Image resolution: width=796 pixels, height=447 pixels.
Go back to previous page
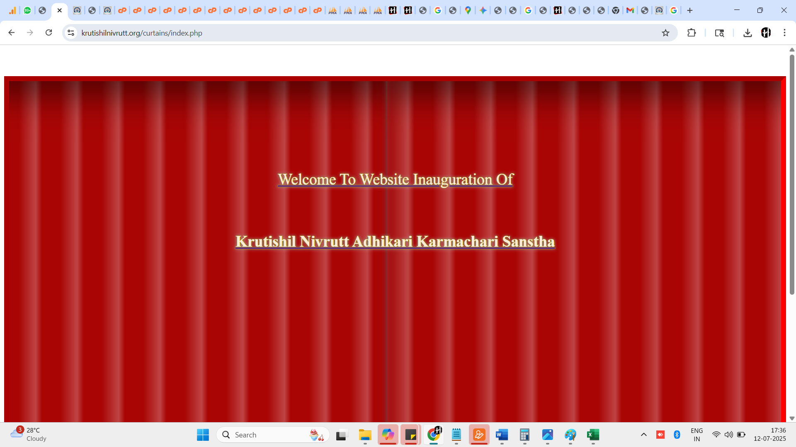coord(11,33)
